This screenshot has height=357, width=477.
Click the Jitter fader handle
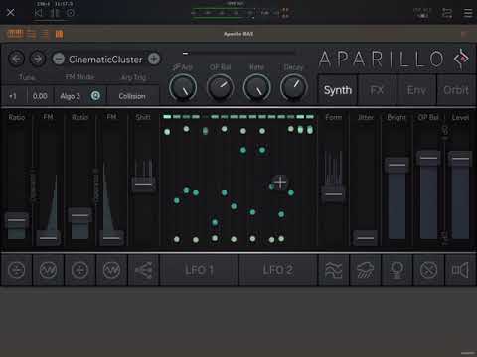[x=366, y=238]
